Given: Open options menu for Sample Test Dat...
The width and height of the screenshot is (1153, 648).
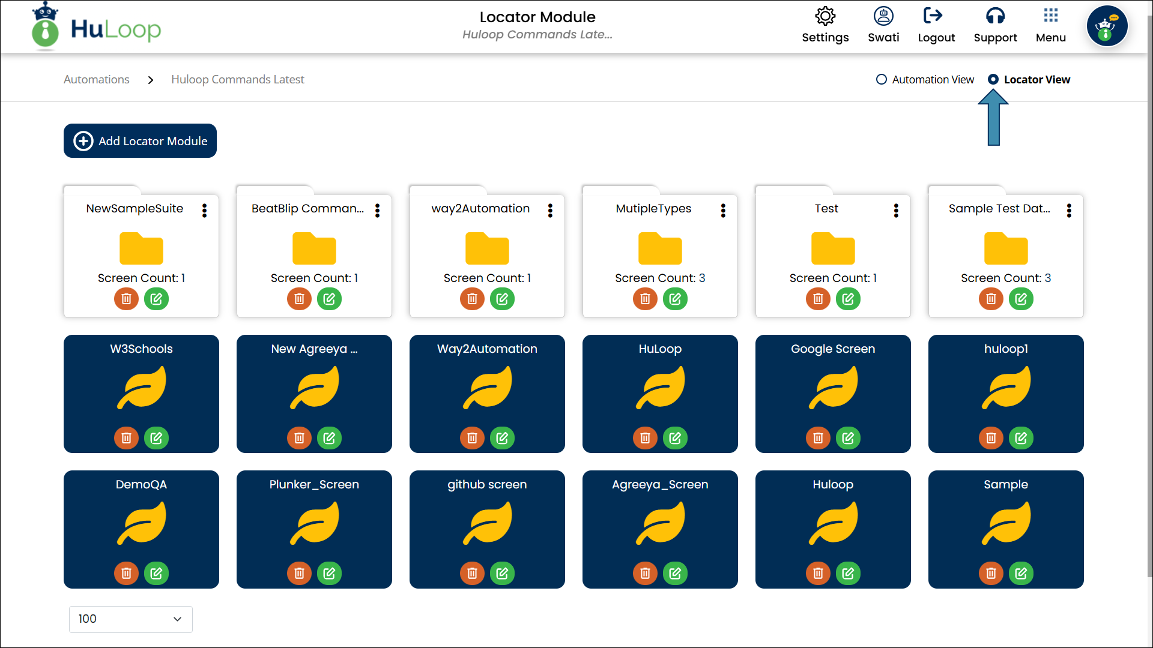Looking at the screenshot, I should tap(1069, 210).
